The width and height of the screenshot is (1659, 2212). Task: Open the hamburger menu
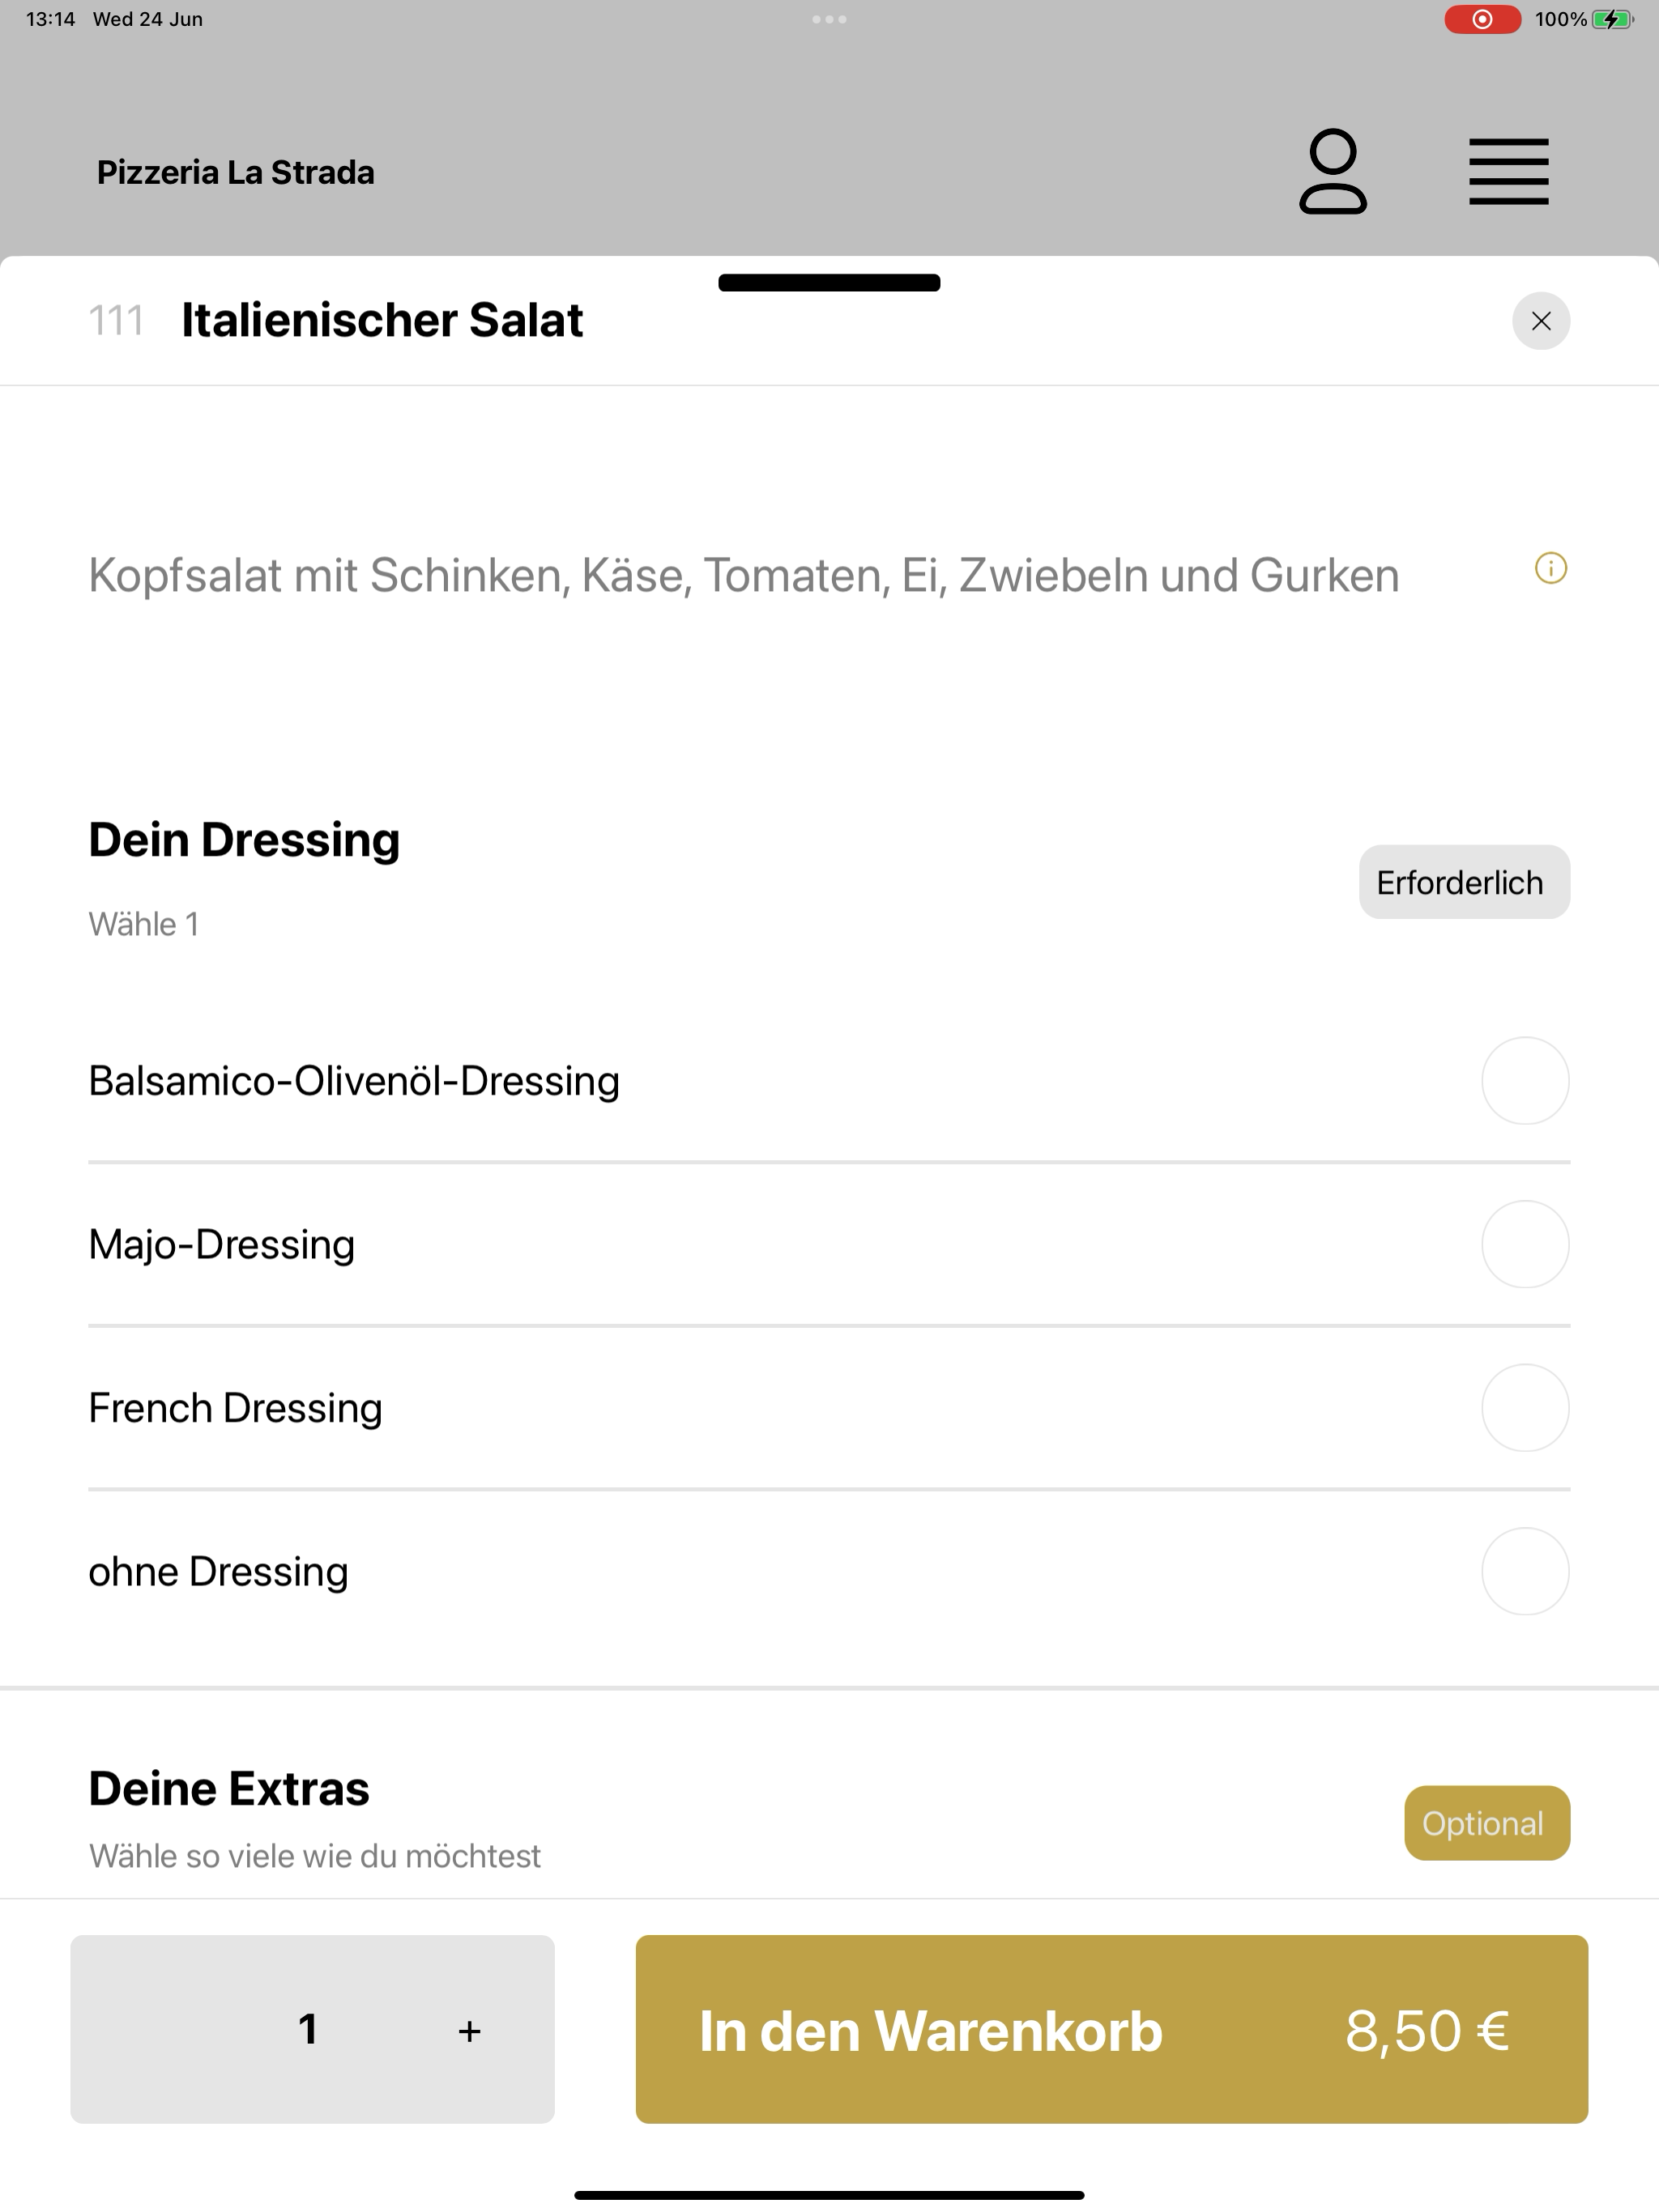point(1508,172)
